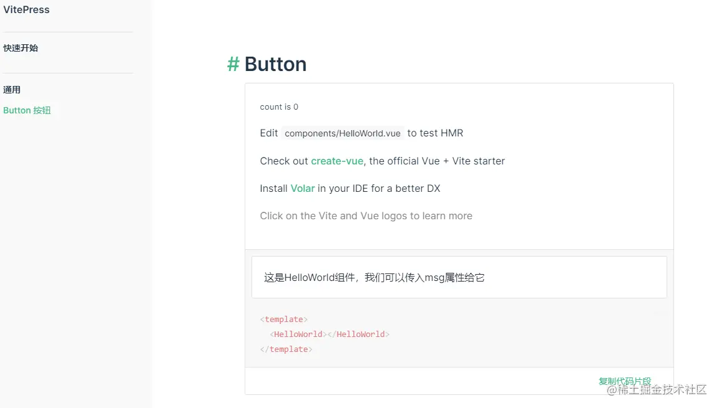Click the closing </template> code line
The height and width of the screenshot is (408, 719).
(286, 349)
